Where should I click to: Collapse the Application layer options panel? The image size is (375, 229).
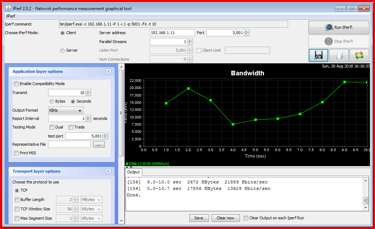[x=108, y=71]
